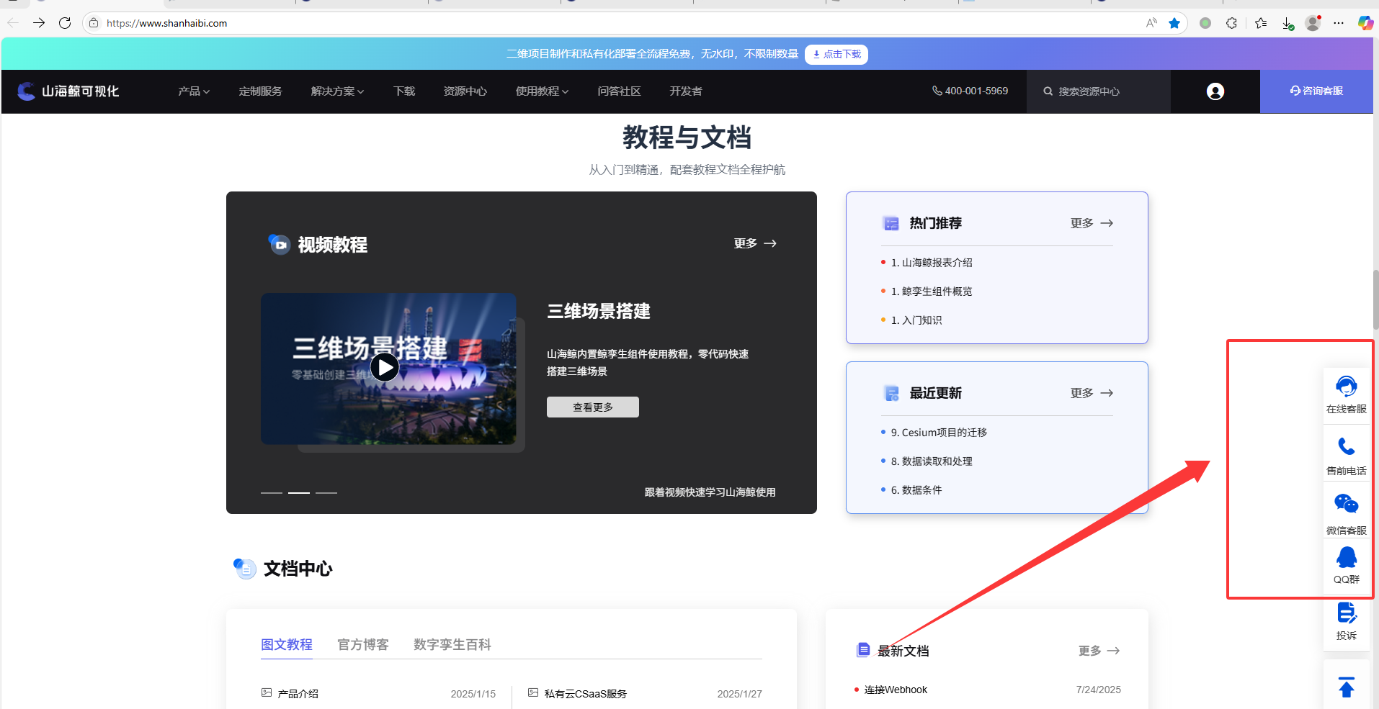Play the 三维场景搭建 video

[385, 368]
